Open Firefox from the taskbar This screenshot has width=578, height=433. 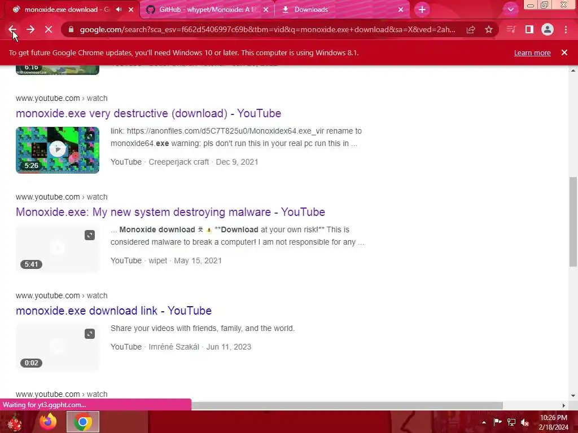coord(48,422)
